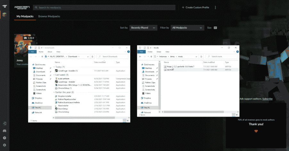
Task: Open the Filter by All Modpacks dropdown
Action: pyautogui.click(x=187, y=28)
